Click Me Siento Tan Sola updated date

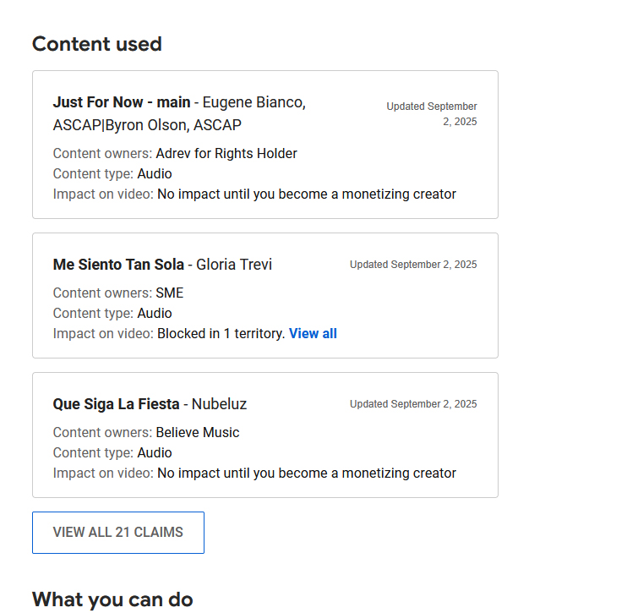click(413, 265)
